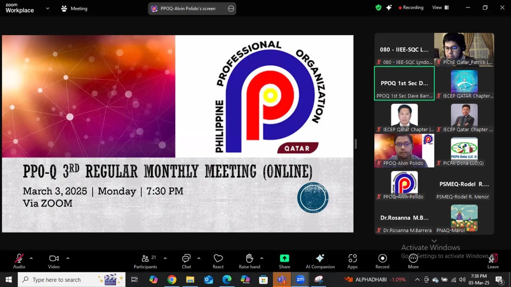The width and height of the screenshot is (511, 287).
Task: Select the IECEP Qatar Chapter | white-background portrait tile
Action: (404, 117)
